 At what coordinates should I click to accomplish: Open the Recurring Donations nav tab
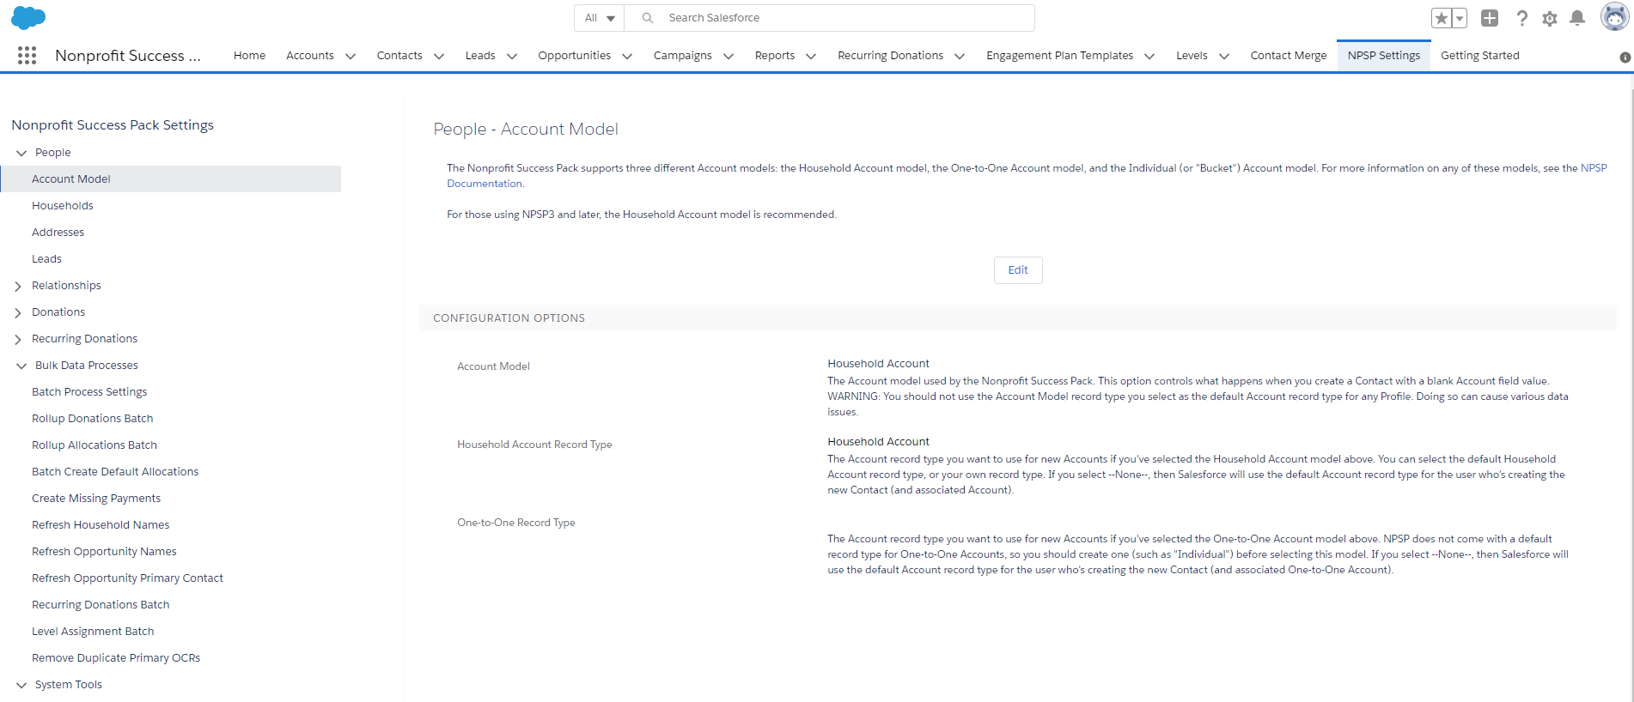pos(891,56)
